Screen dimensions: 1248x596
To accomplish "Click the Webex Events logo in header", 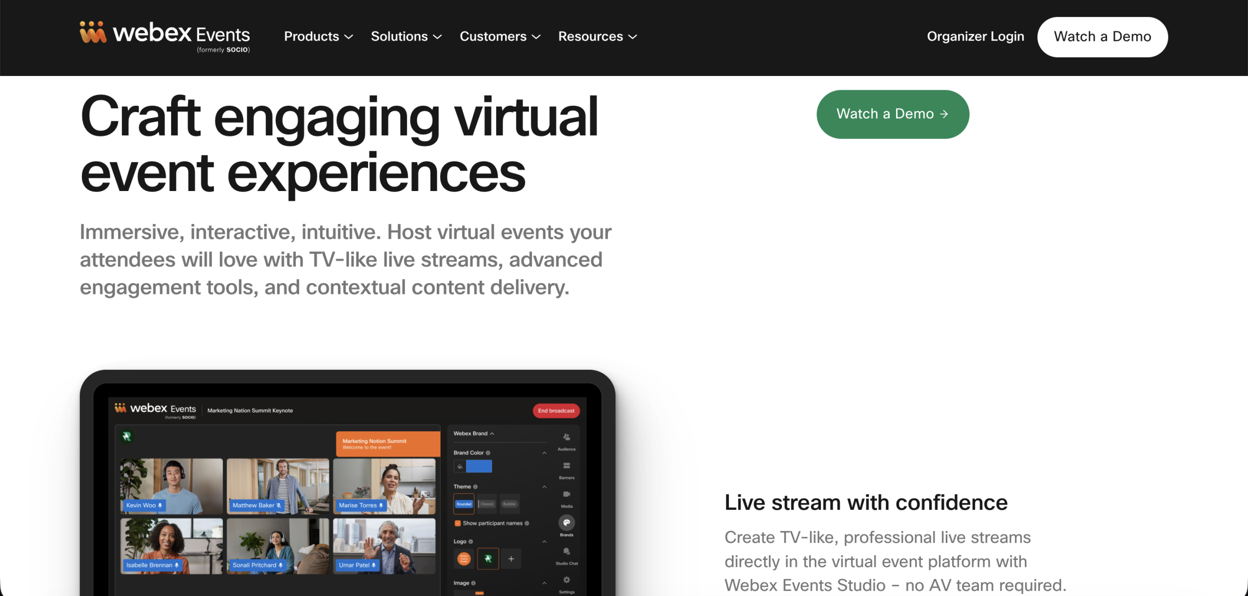I will tap(165, 37).
